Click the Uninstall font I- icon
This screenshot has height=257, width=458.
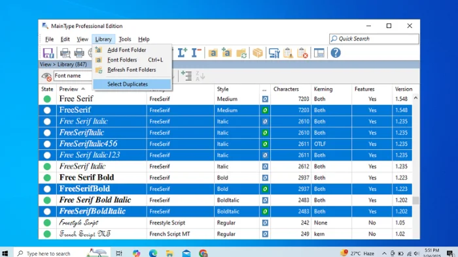[196, 53]
